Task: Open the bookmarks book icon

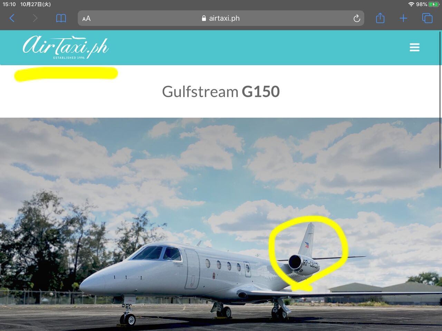Action: [61, 18]
